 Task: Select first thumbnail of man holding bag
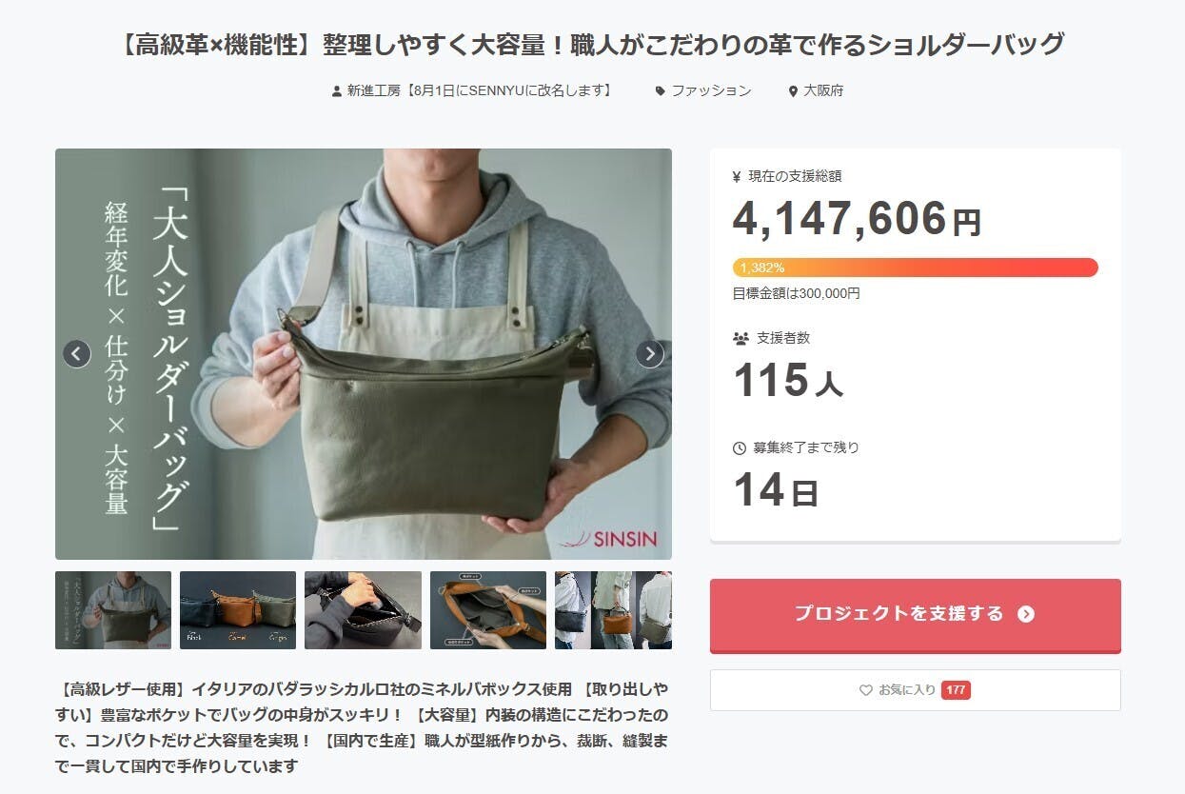pos(113,610)
